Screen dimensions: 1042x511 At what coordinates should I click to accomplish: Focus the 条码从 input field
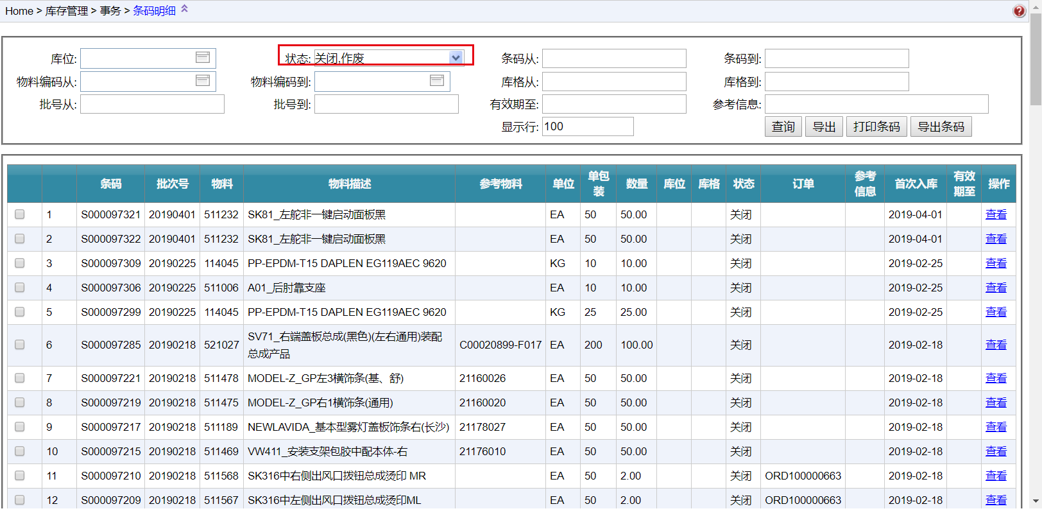tap(614, 58)
